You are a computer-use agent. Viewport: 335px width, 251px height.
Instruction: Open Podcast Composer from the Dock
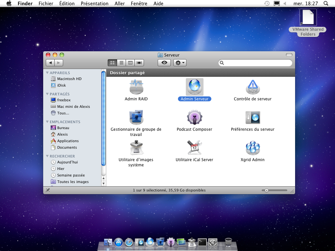pos(171,243)
